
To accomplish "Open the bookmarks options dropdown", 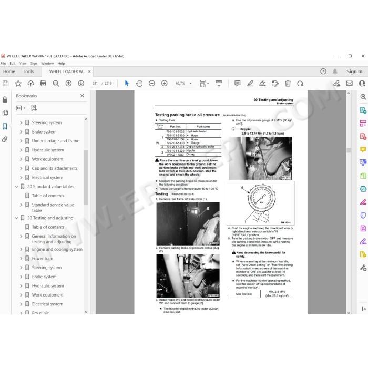I will pos(21,108).
